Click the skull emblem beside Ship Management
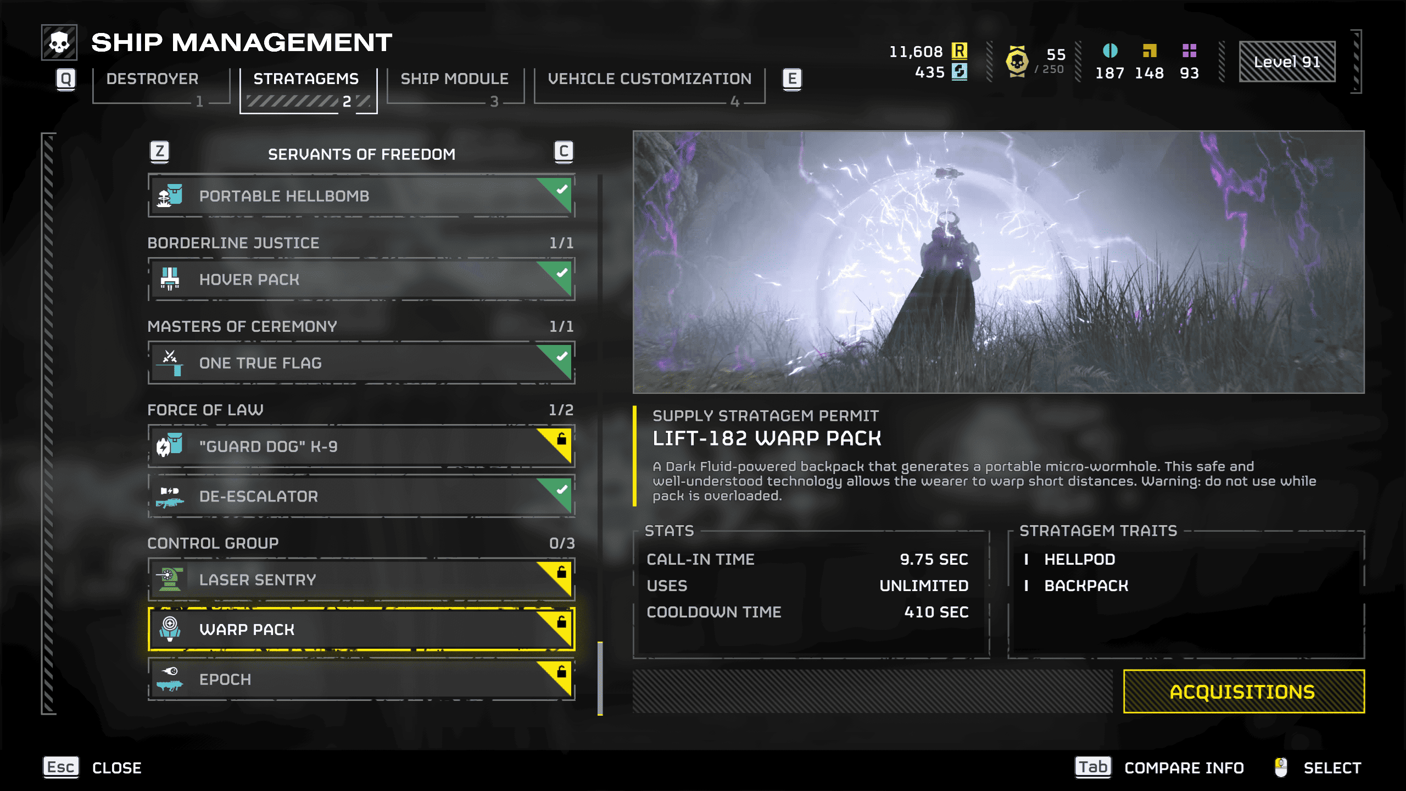 [59, 42]
